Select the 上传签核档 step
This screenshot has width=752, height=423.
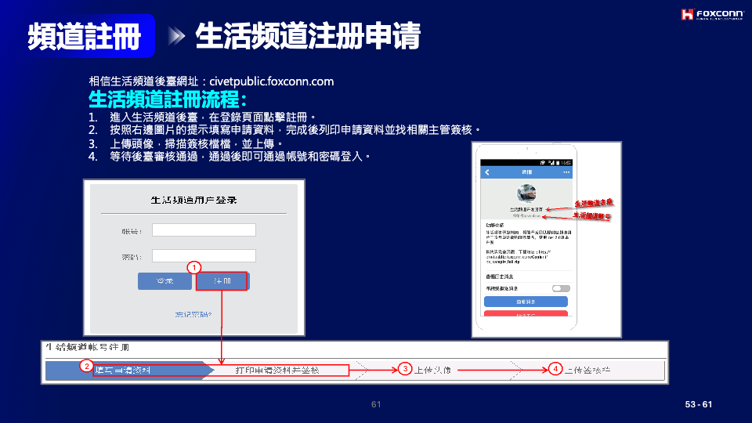coord(587,371)
